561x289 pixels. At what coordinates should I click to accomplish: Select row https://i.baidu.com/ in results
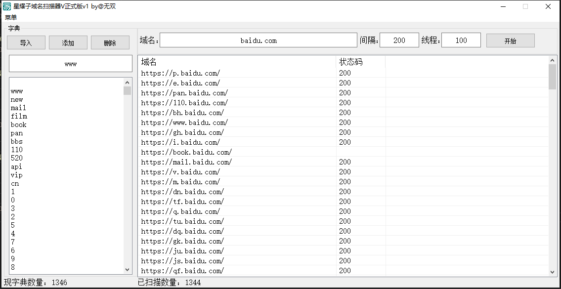point(343,142)
